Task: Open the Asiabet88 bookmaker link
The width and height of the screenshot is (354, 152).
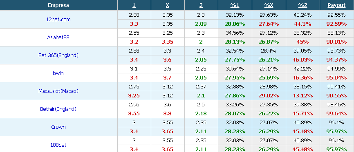Action: 58,37
